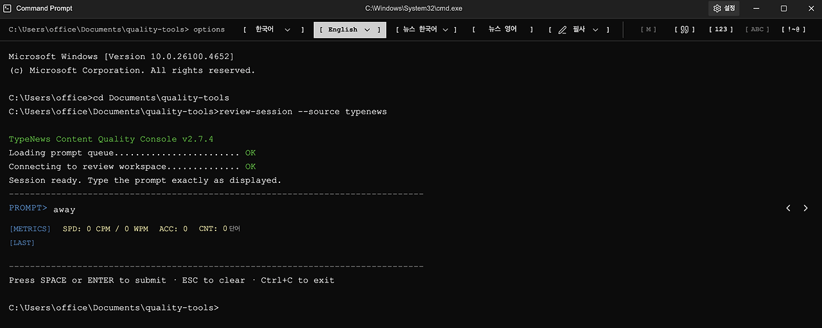Click the Microsoft Corporation copyright line
Screen dimensions: 822x328
pos(132,71)
